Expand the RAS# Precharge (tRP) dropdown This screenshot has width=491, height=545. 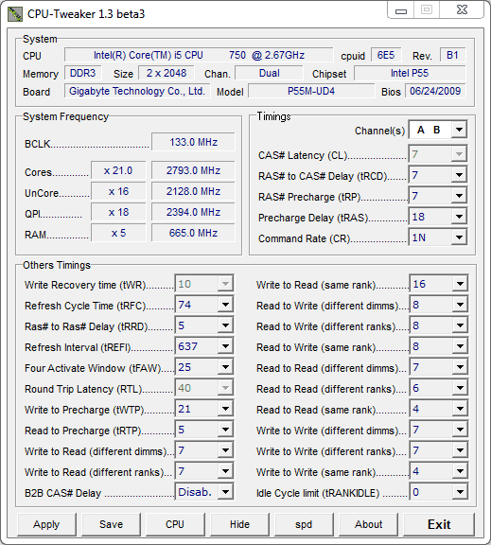tap(459, 196)
